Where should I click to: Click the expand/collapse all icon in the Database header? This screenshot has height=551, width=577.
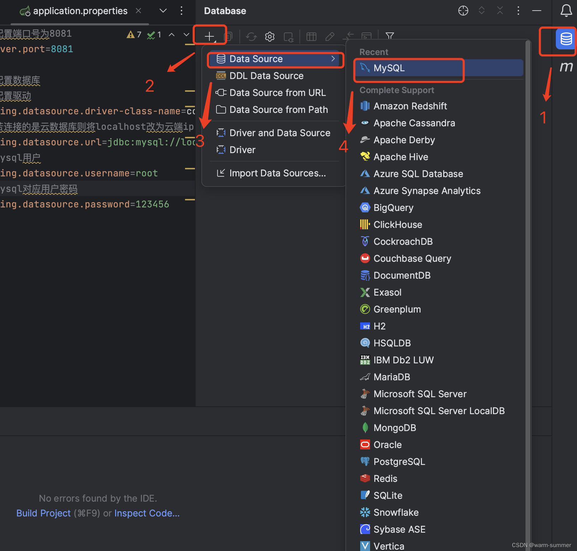(482, 11)
